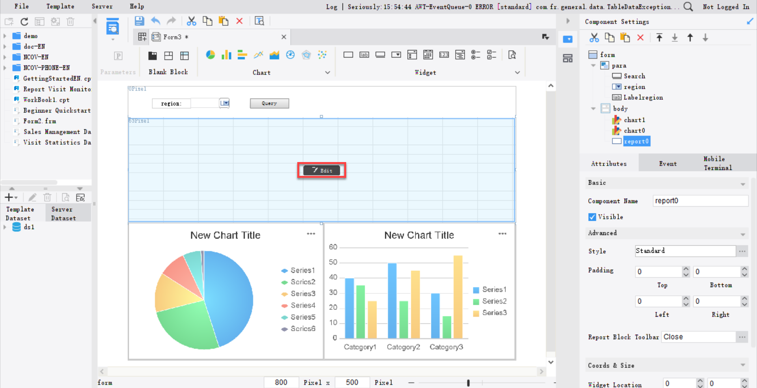Insert a gauge chart from Chart group
The image size is (757, 388).
[291, 55]
